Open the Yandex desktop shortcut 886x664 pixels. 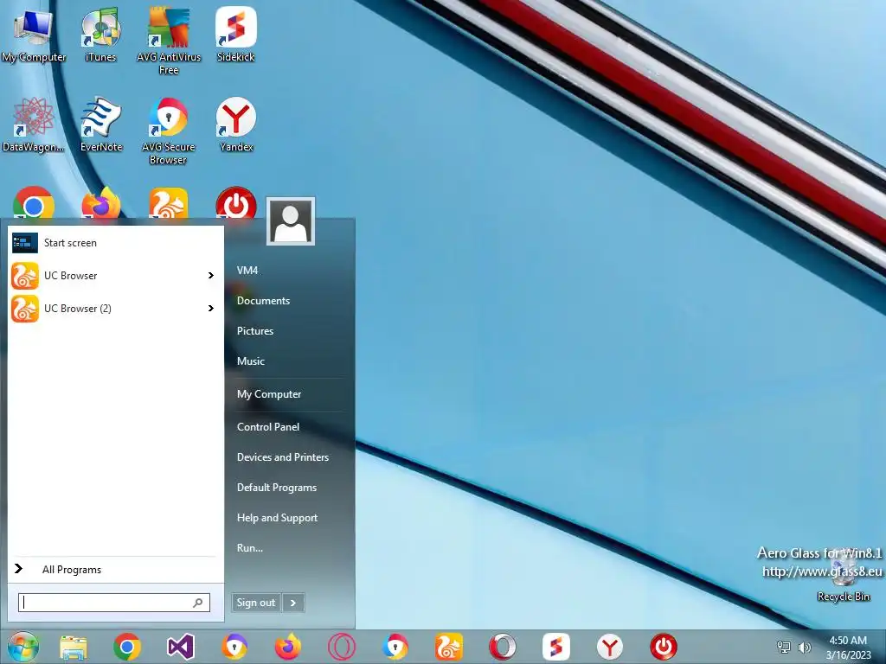coord(236,124)
